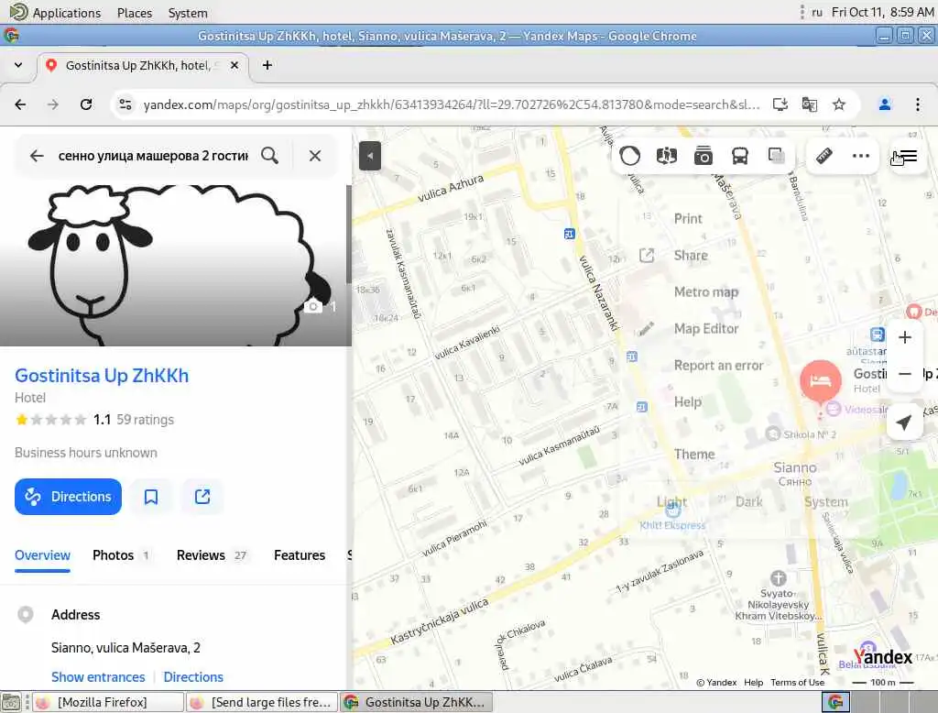Click the Chrome address bar URL
Image resolution: width=938 pixels, height=713 pixels.
click(452, 104)
